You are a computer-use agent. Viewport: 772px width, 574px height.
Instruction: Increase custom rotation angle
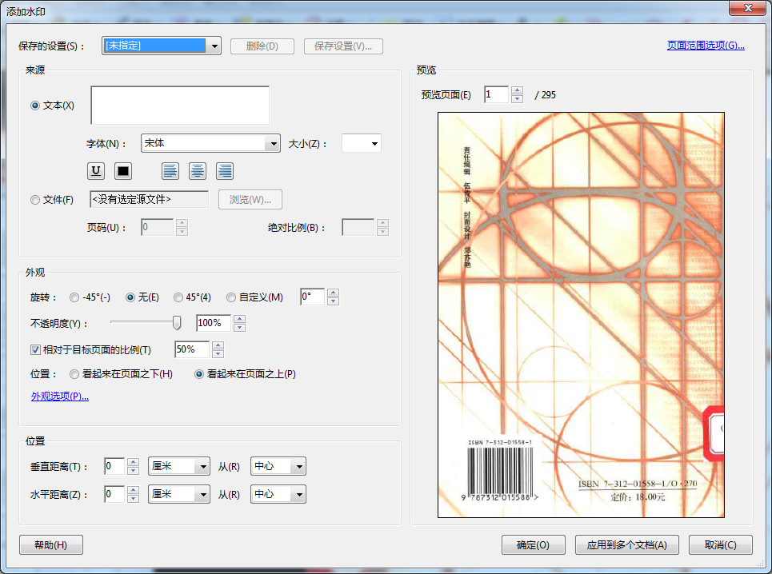tap(333, 293)
